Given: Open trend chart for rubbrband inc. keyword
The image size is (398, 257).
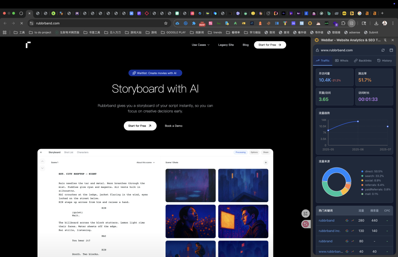Looking at the screenshot, I should (353, 231).
